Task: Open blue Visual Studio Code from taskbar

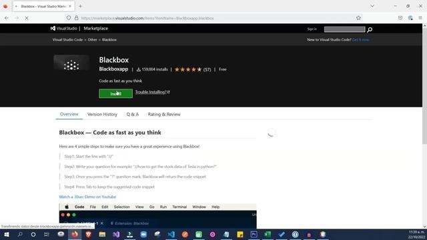Action: tap(171, 234)
